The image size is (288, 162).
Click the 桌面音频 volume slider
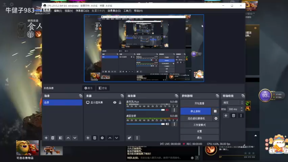[145, 124]
